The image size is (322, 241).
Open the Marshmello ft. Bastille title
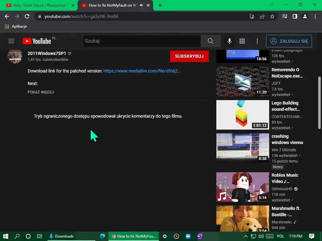[286, 212]
